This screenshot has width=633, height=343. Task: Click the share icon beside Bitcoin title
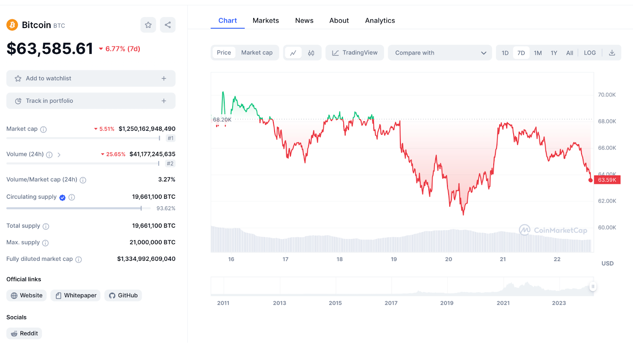pyautogui.click(x=168, y=25)
